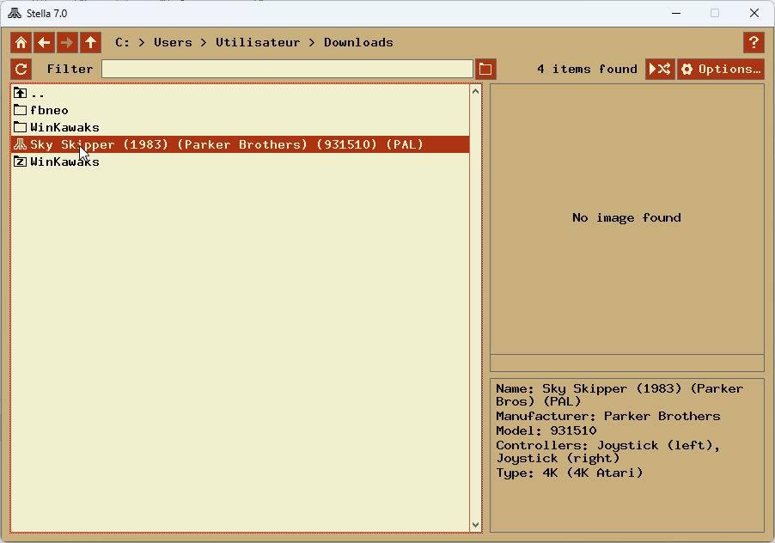
Task: Select the WinKawaks zip archive entry
Action: point(240,162)
